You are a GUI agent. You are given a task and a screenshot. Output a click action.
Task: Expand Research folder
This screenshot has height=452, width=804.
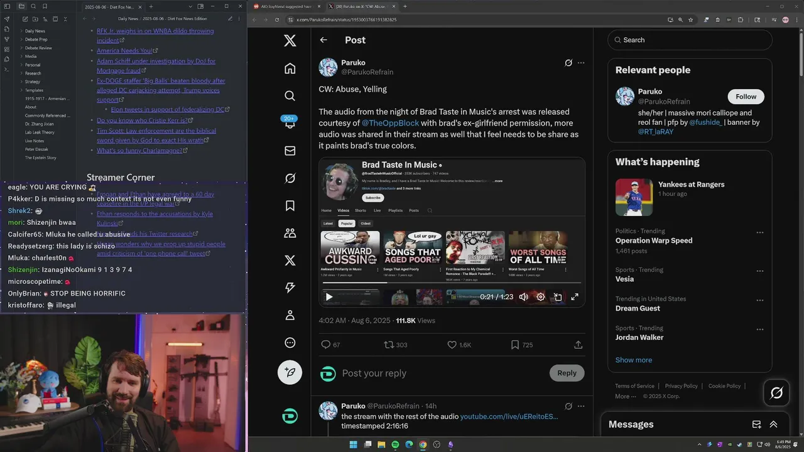(33, 73)
